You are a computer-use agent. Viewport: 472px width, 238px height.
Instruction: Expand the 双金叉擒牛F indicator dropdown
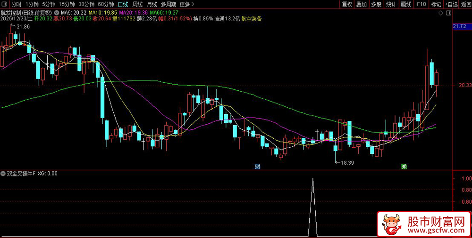click(x=4, y=174)
